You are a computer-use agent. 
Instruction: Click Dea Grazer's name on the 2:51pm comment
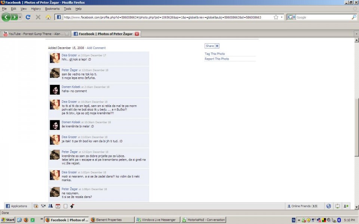tap(69, 55)
